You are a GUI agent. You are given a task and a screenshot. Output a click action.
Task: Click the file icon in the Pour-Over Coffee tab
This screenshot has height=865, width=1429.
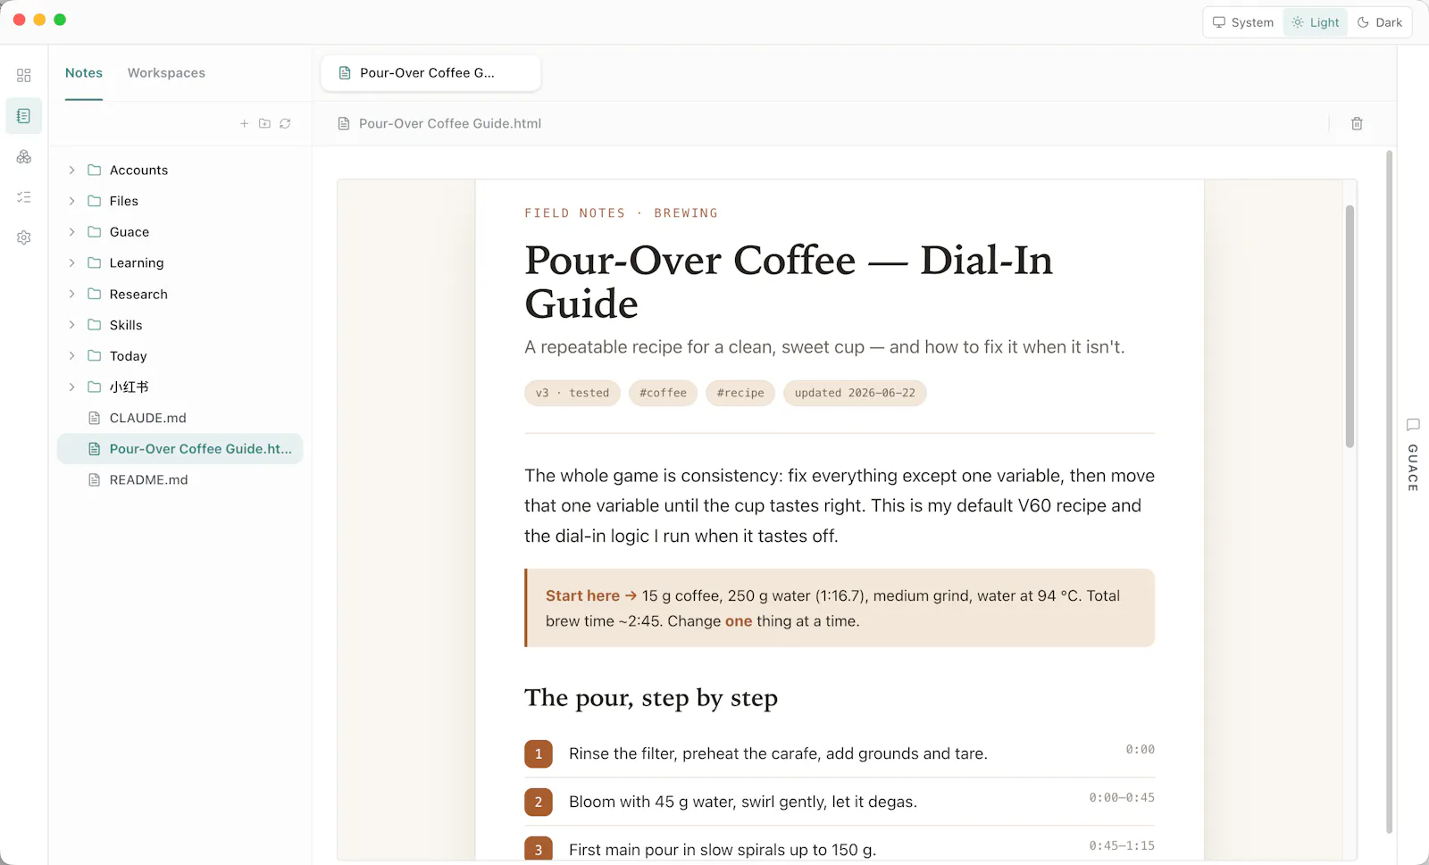coord(345,73)
